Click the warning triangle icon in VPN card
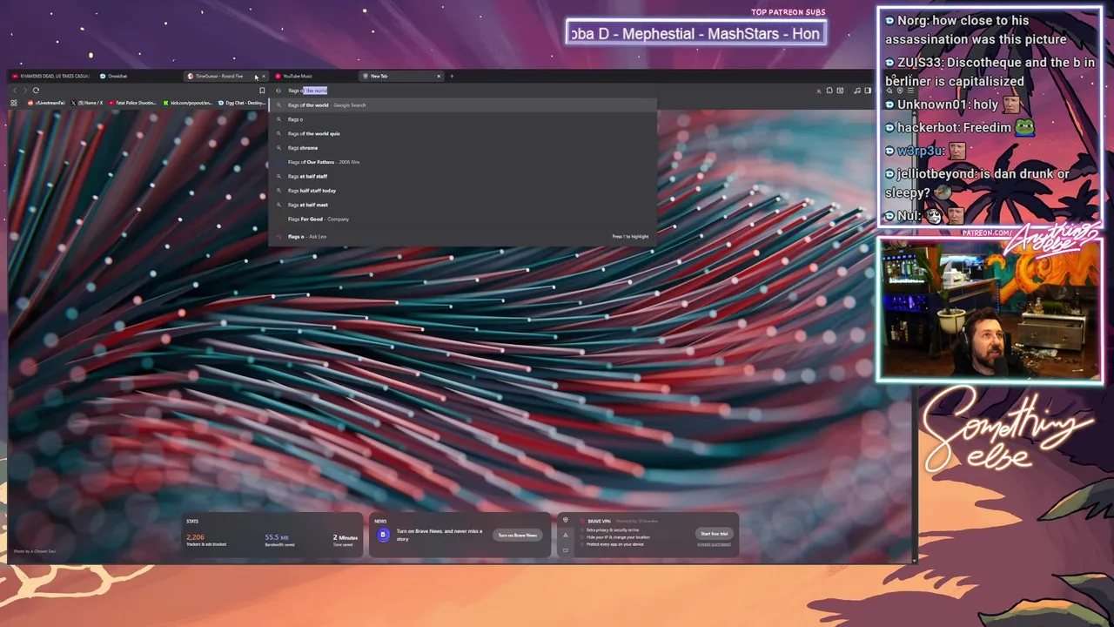This screenshot has height=627, width=1114. [566, 536]
